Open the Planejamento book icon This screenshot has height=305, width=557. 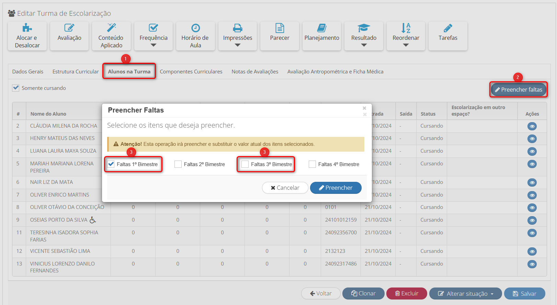pos(322,28)
